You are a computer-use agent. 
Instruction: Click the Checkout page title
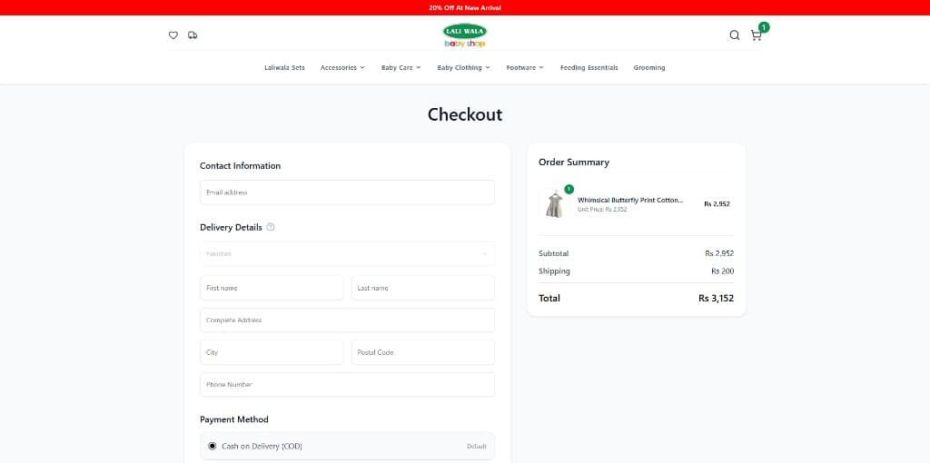pyautogui.click(x=465, y=114)
